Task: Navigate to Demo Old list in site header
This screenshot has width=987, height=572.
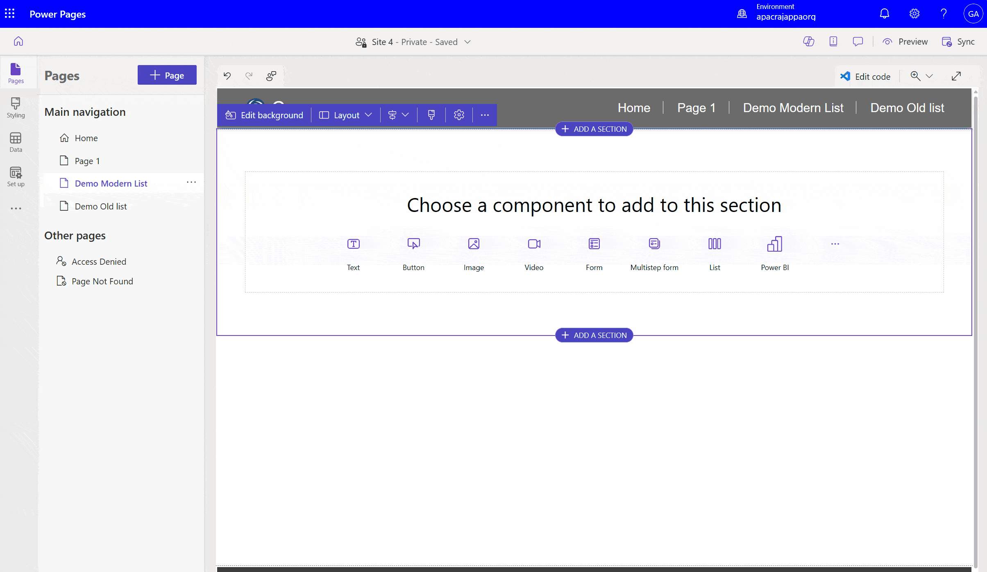Action: click(x=907, y=108)
